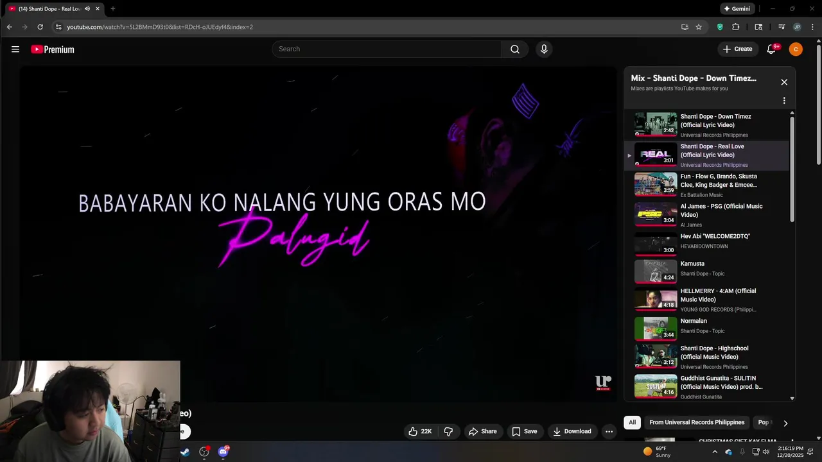822x462 pixels.
Task: Click the Create button
Action: click(x=737, y=49)
